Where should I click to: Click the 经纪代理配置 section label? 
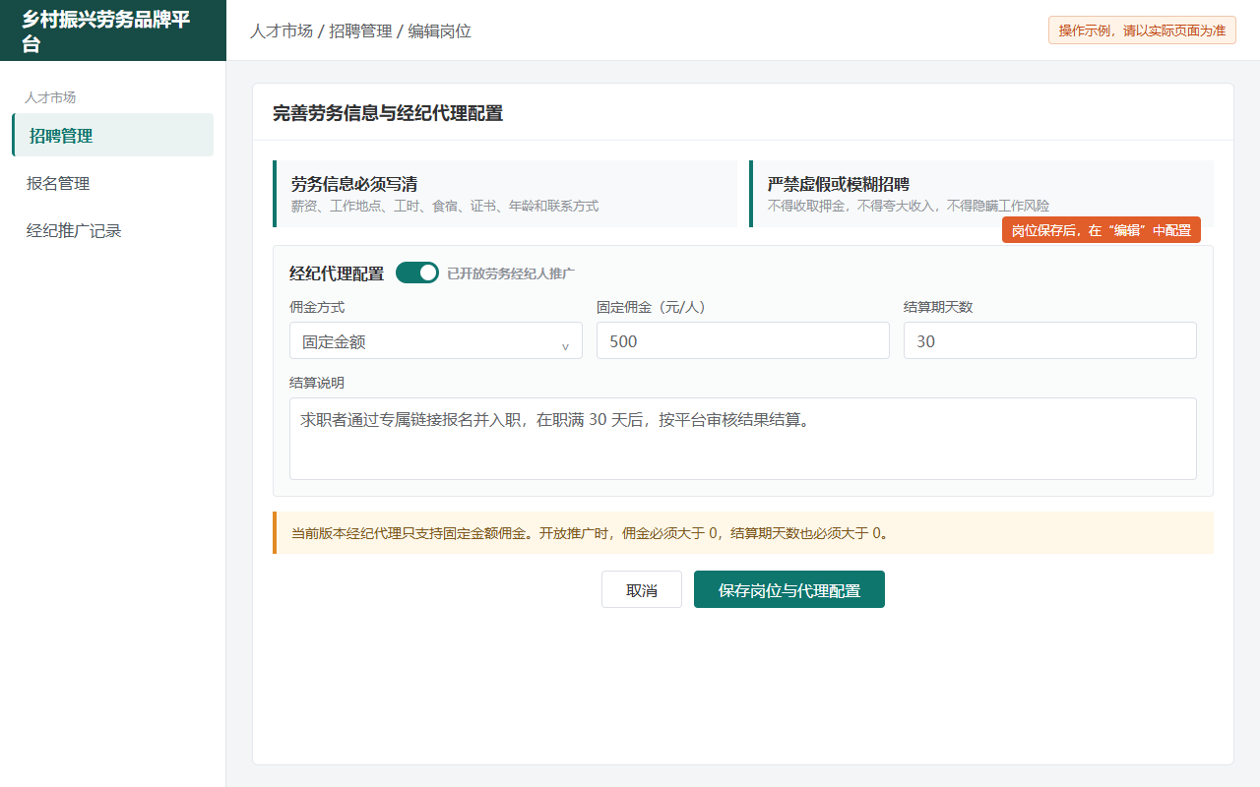pyautogui.click(x=337, y=273)
